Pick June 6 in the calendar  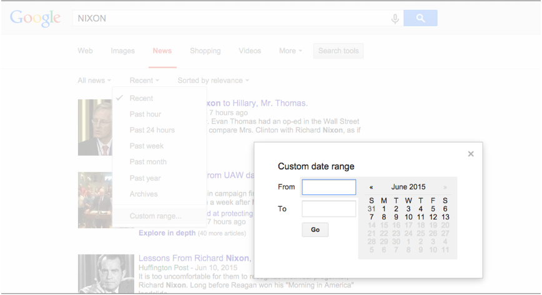(x=445, y=209)
